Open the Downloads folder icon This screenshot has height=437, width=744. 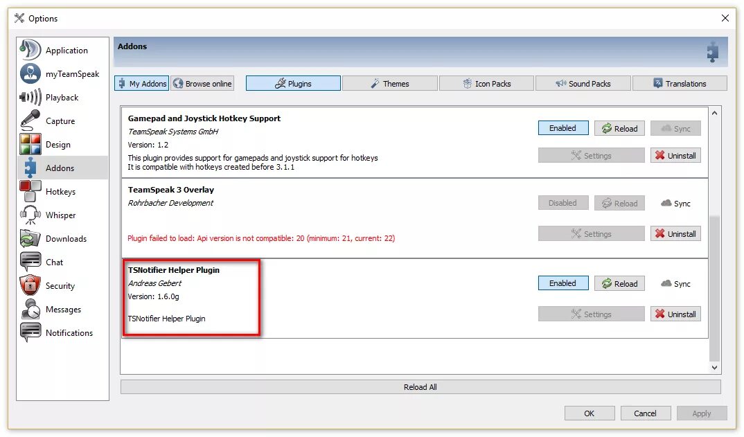click(x=30, y=239)
